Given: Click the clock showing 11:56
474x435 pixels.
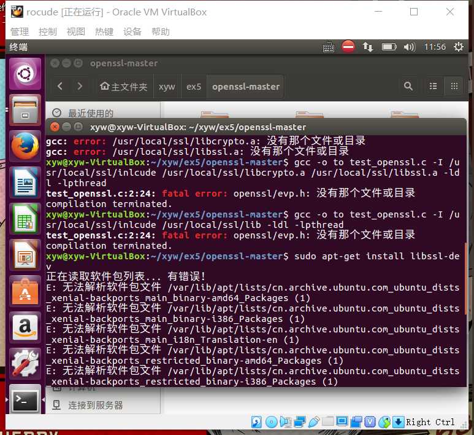Looking at the screenshot, I should (x=435, y=47).
